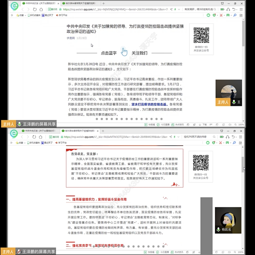This screenshot has height=255, width=255.
Task: Click the 求是网 account link under the article title
Action: pos(70,38)
